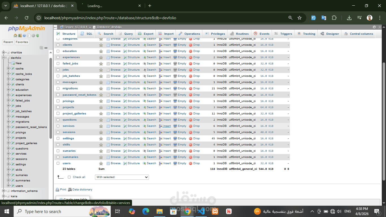Go to phpMyAdmin home icon
386x217 pixels.
pyautogui.click(x=15, y=36)
